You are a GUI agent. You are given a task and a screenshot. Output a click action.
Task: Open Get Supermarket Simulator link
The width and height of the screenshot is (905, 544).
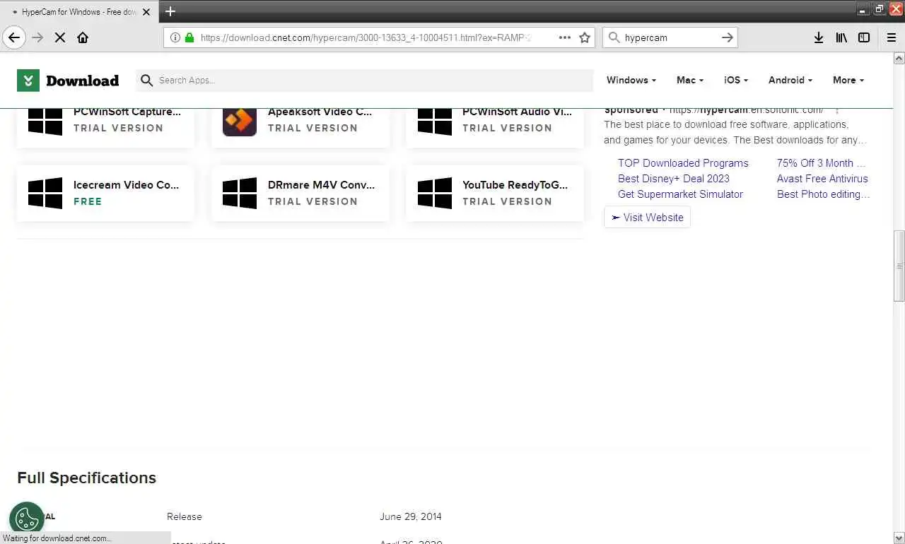pos(680,194)
